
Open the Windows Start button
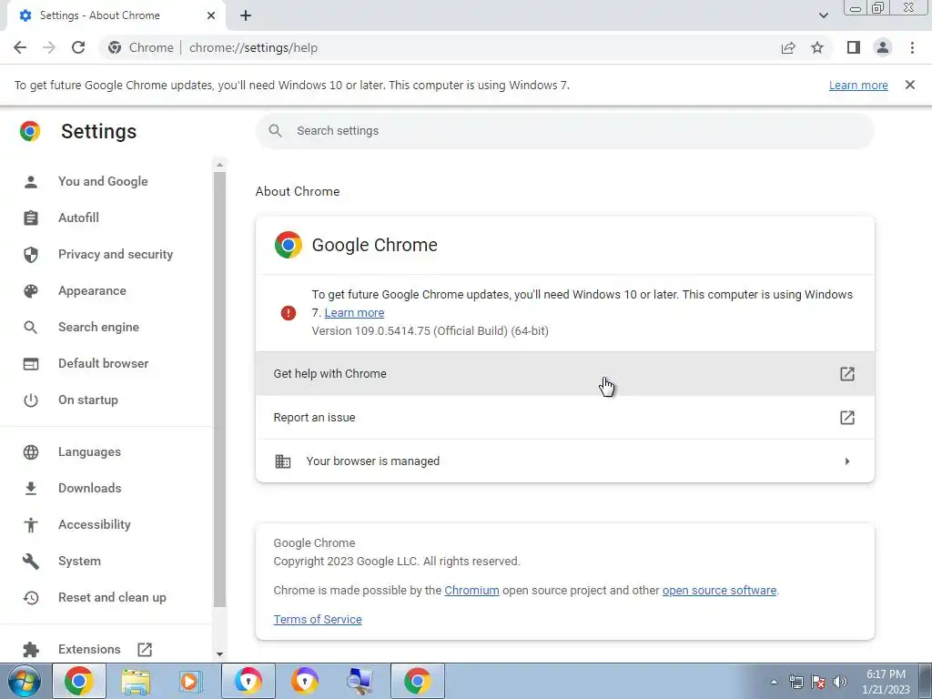[23, 681]
